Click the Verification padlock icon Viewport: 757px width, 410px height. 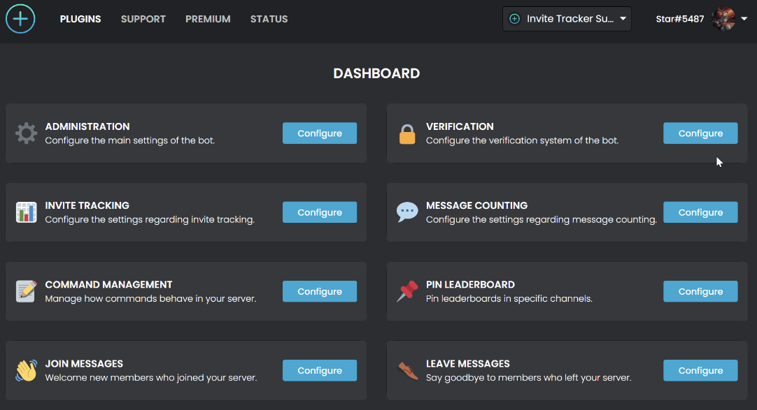coord(407,133)
